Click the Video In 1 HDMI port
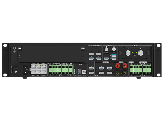Screen dimensions: 164x123 [x=101, y=72]
